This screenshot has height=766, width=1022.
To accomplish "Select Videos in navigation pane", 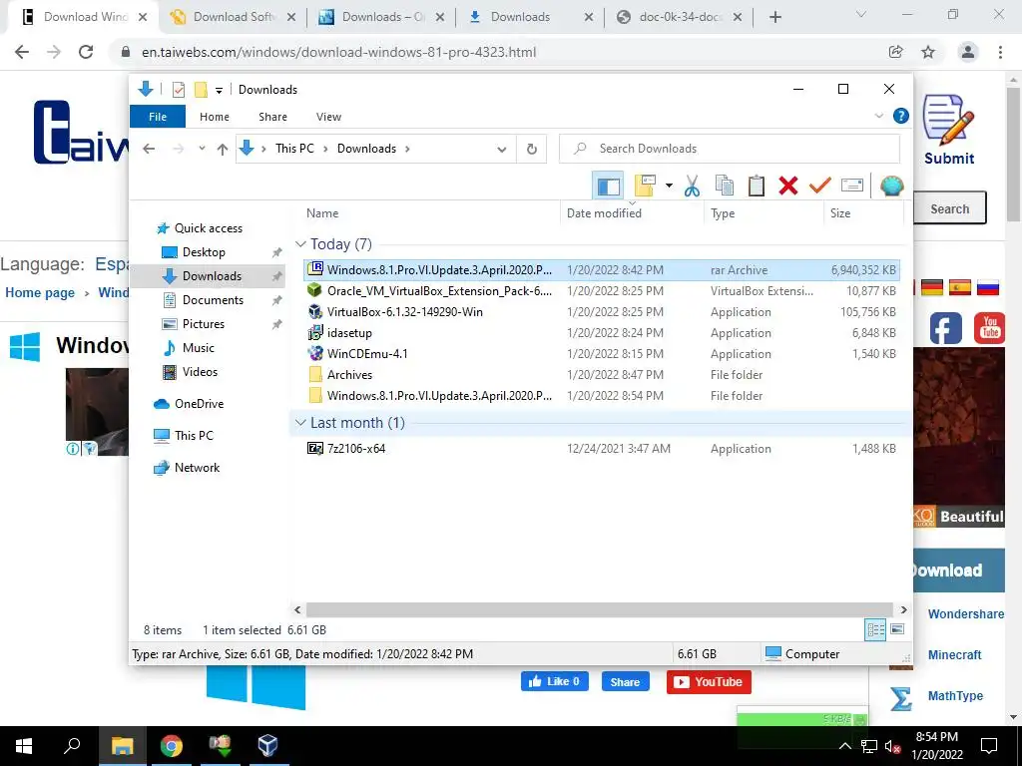I will pos(200,372).
